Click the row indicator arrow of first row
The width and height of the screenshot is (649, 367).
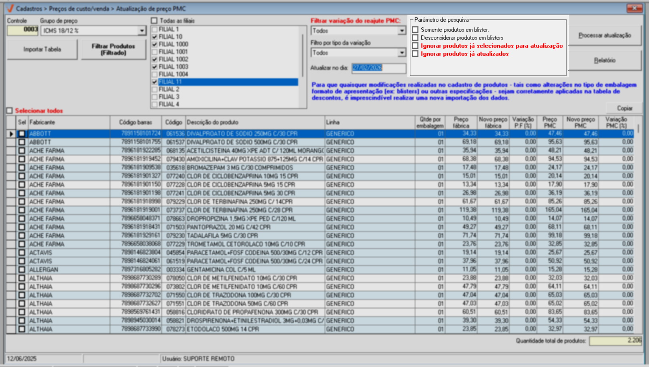tap(11, 134)
